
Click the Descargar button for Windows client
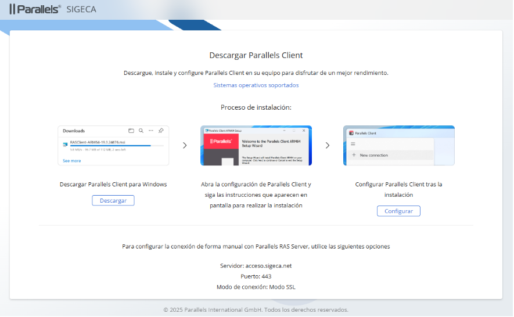point(113,200)
